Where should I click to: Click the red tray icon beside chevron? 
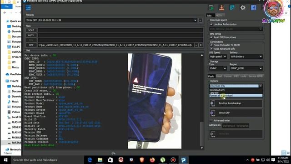253,160
